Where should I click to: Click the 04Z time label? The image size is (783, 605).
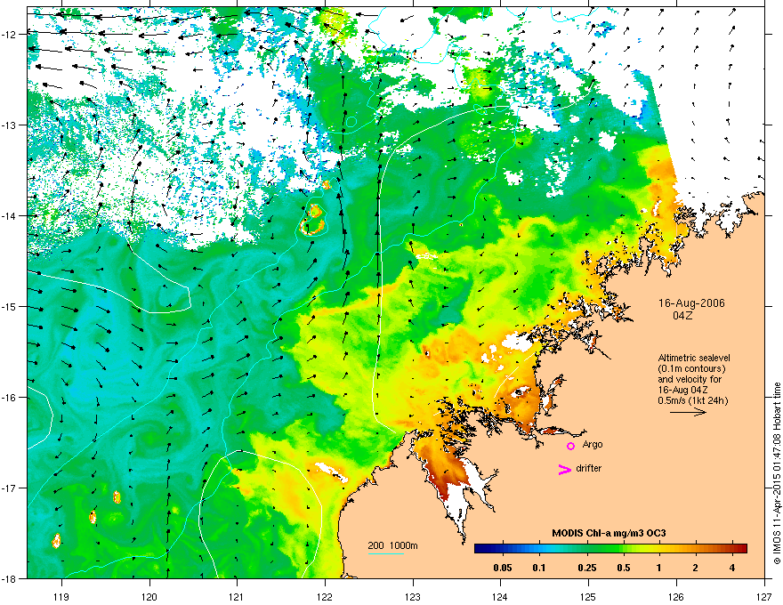682,316
